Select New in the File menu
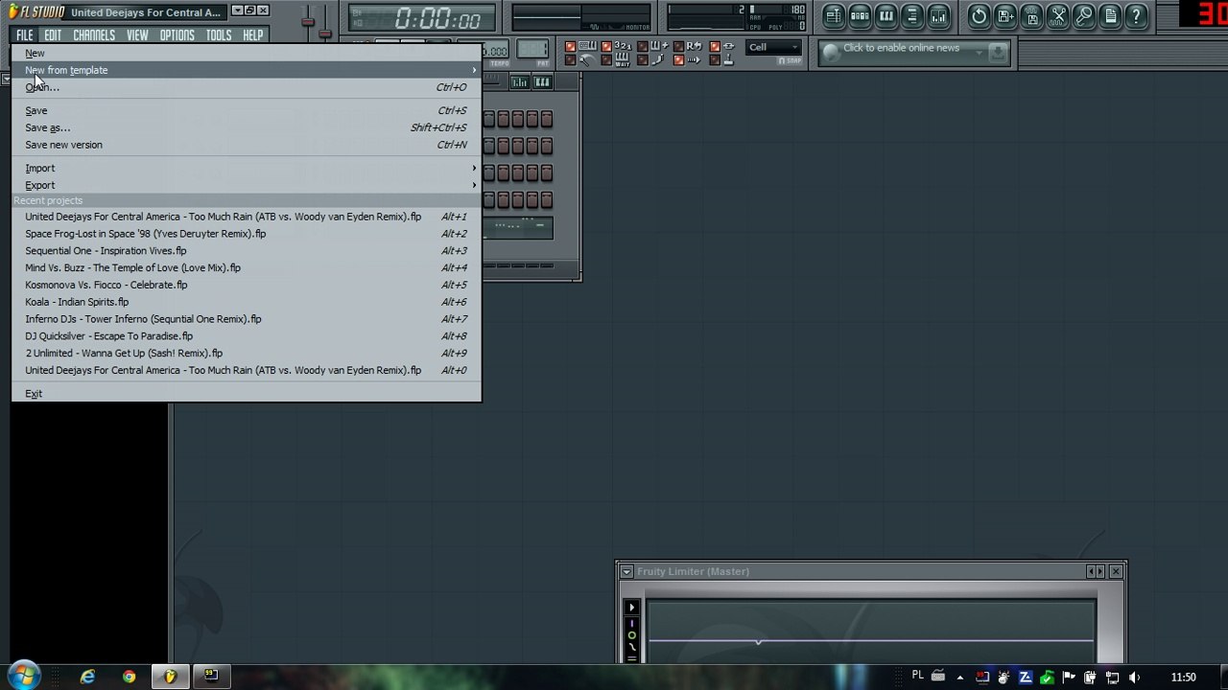 [x=246, y=54]
